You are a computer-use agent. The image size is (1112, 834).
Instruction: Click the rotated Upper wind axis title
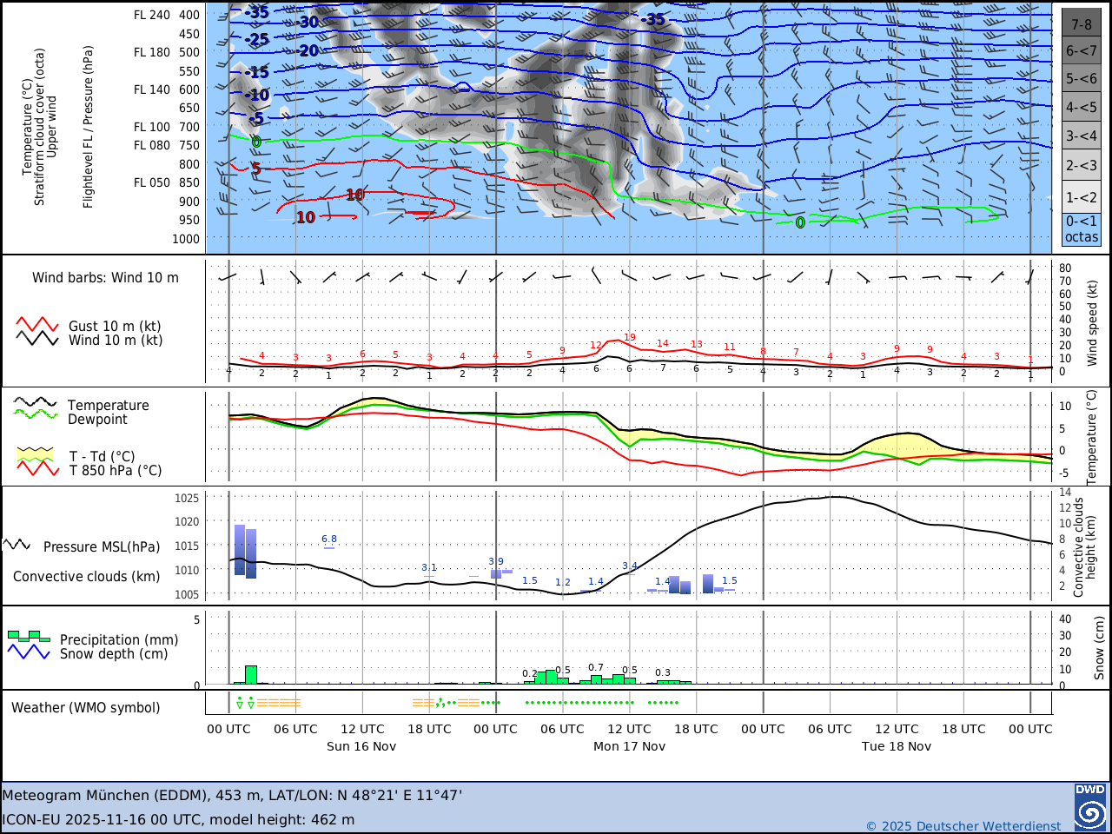tap(52, 127)
